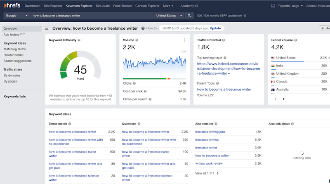330x184 pixels.
Task: Open Related terms in the sidebar
Action: [14, 55]
